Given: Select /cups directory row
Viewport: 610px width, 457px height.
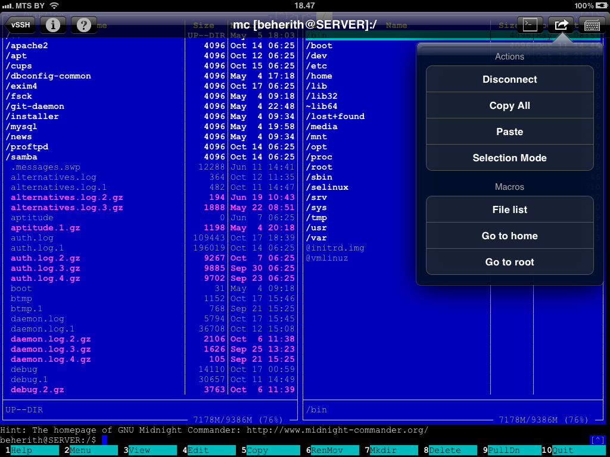Looking at the screenshot, I should [x=150, y=65].
